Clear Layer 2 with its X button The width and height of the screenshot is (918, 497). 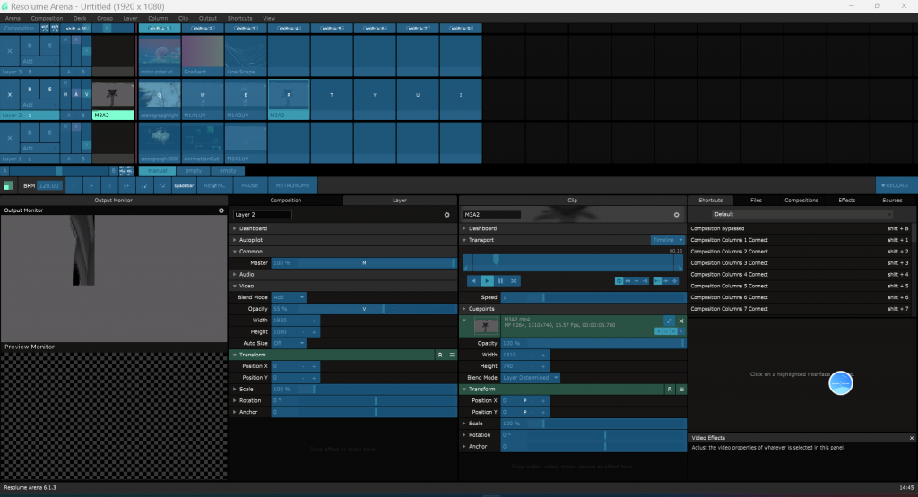(9, 95)
